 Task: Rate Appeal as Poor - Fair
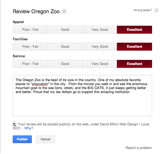pyautogui.click(x=30, y=30)
